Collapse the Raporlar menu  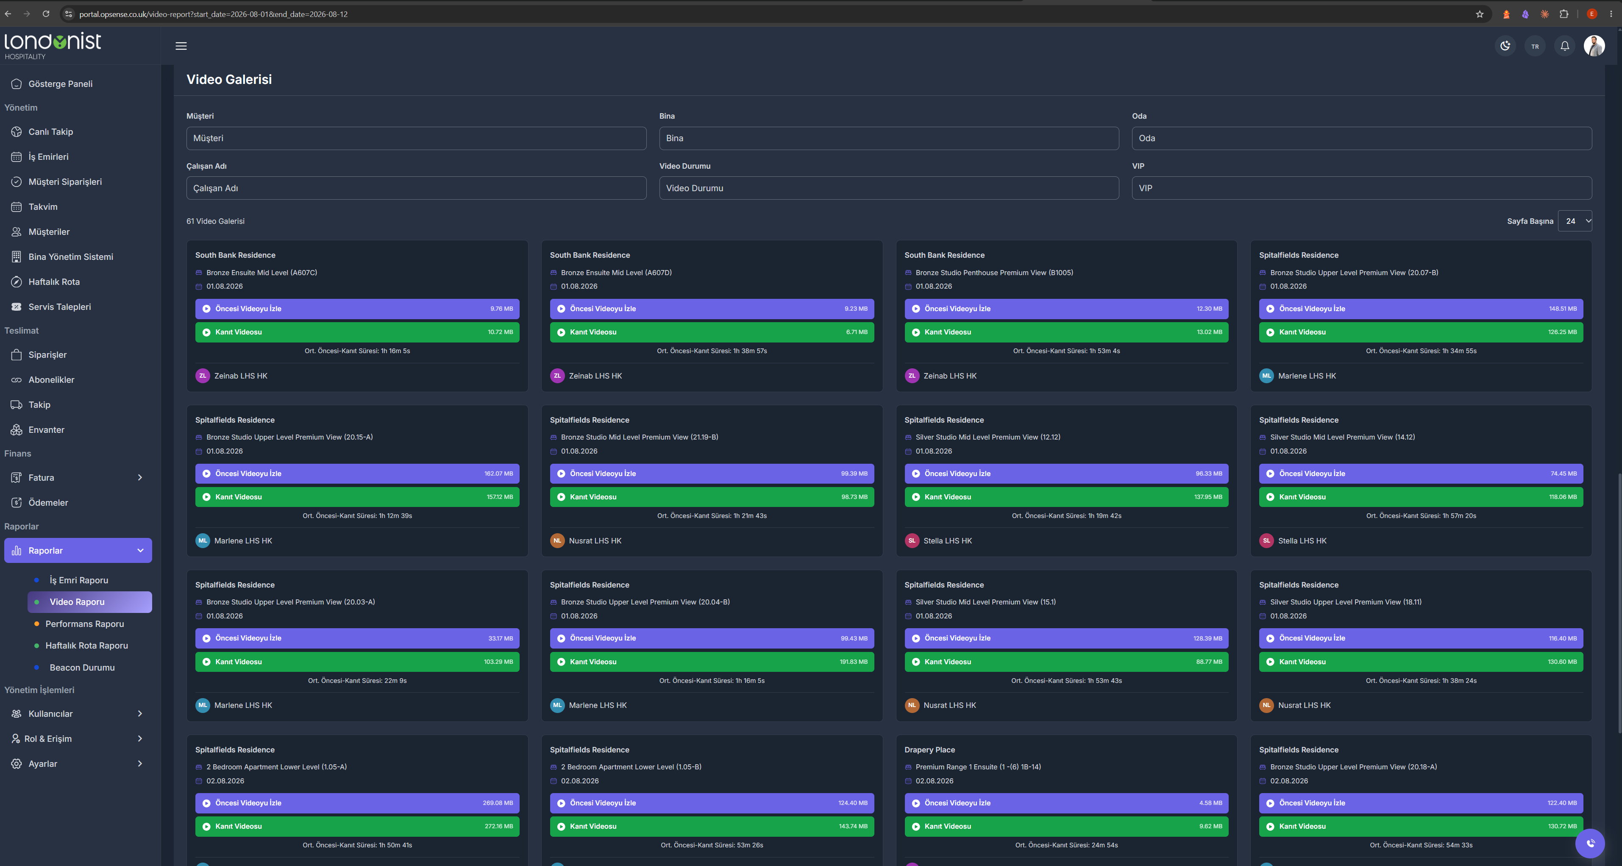click(x=78, y=551)
